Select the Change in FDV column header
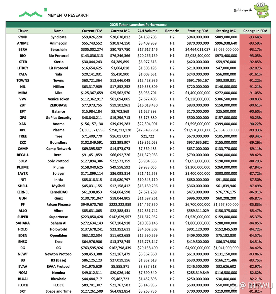 point(255,31)
